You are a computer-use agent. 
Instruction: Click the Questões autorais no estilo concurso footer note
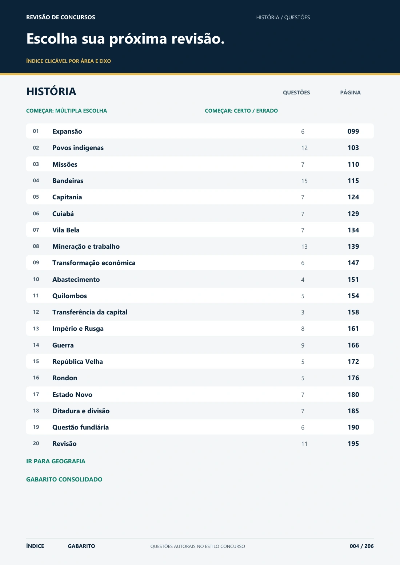pyautogui.click(x=198, y=546)
